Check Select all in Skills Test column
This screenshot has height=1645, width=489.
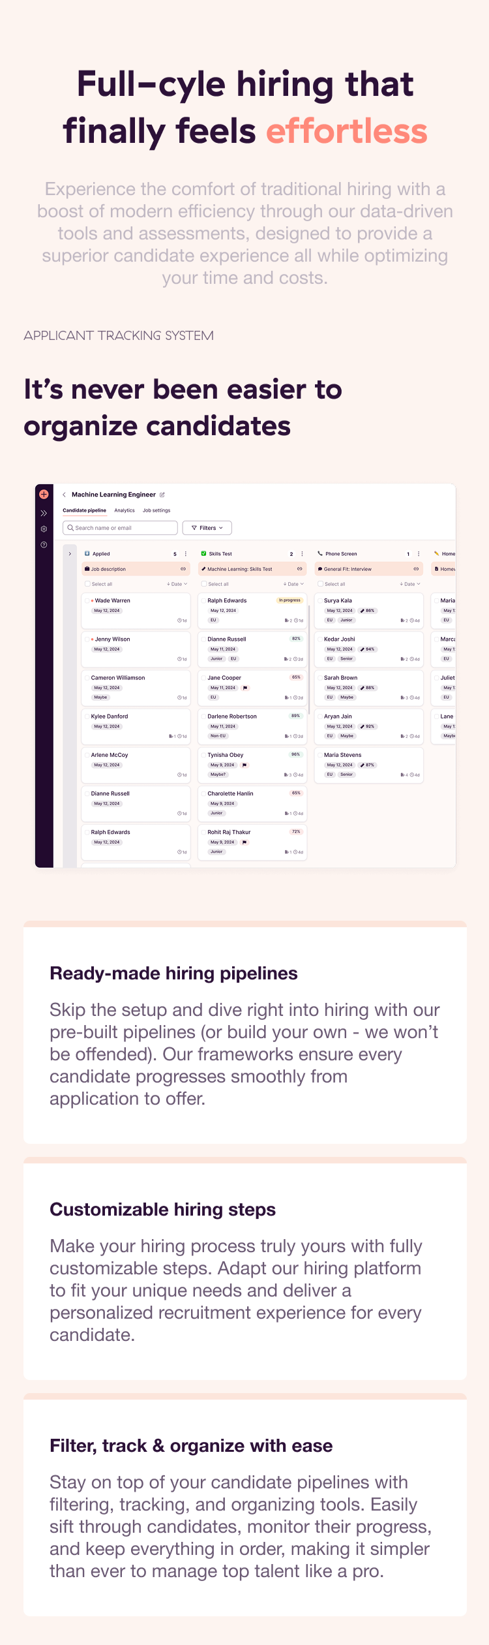(204, 584)
